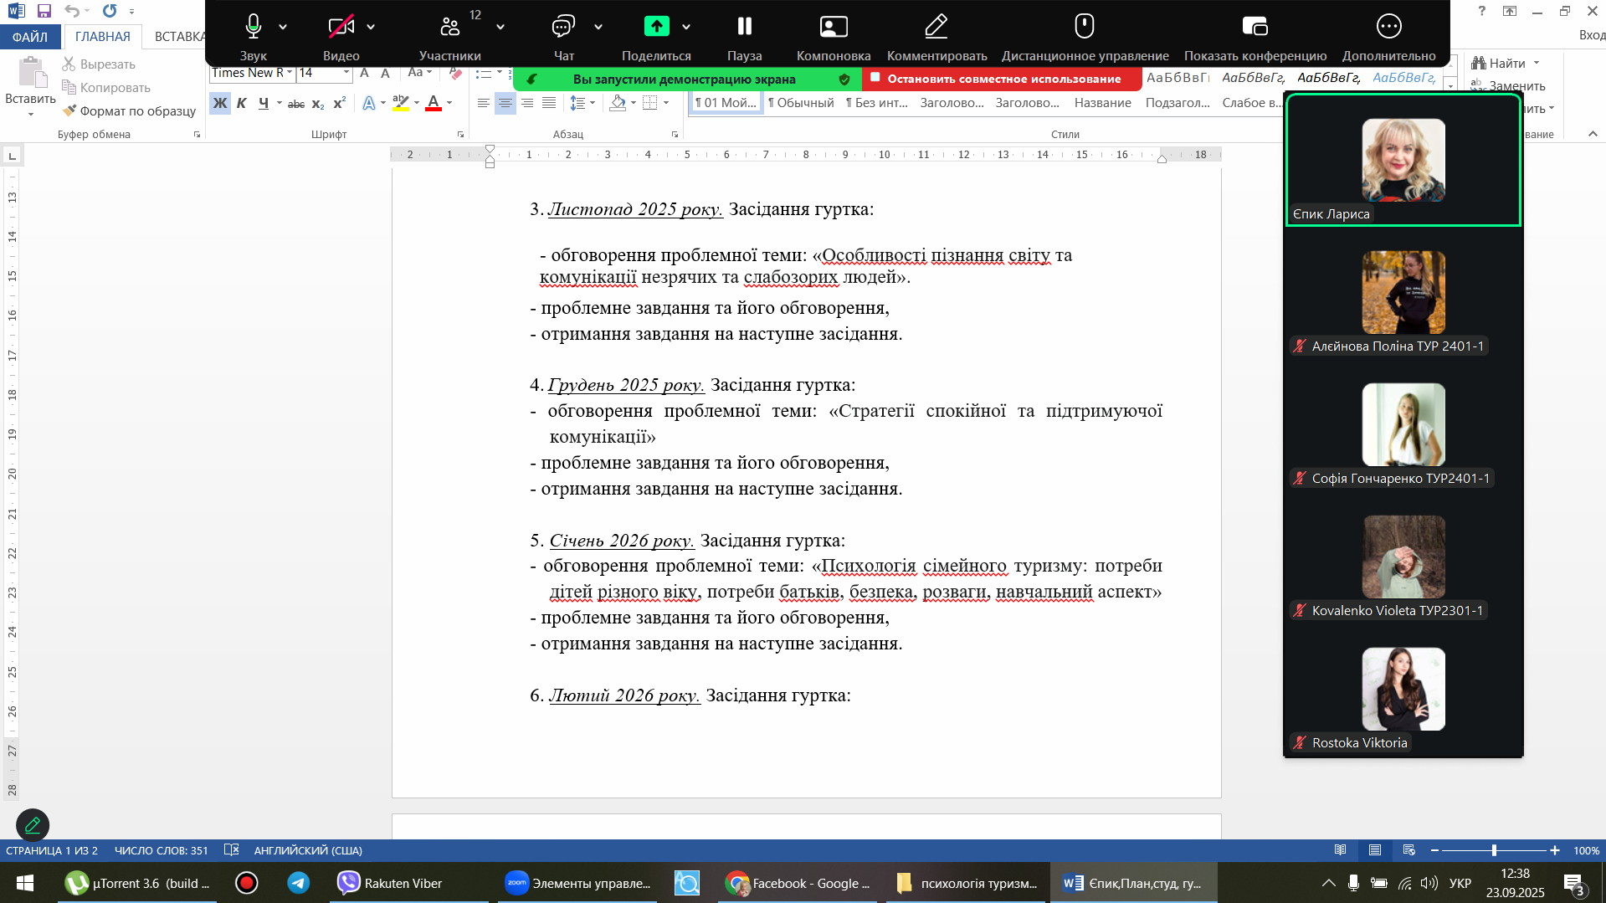This screenshot has height=903, width=1606.
Task: Click the green Share screen icon
Action: point(656,28)
